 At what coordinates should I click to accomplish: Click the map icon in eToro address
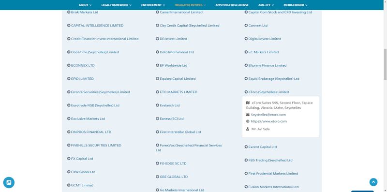coord(248,103)
